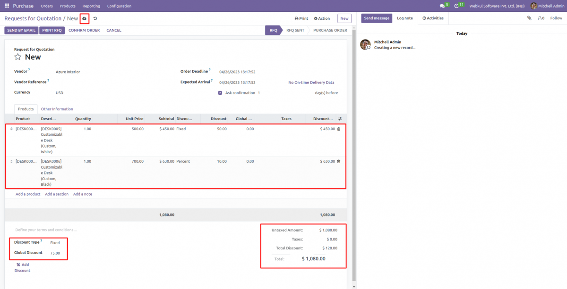Follow this record via Follow button
Screen dimensions: 567x289
(x=556, y=17)
